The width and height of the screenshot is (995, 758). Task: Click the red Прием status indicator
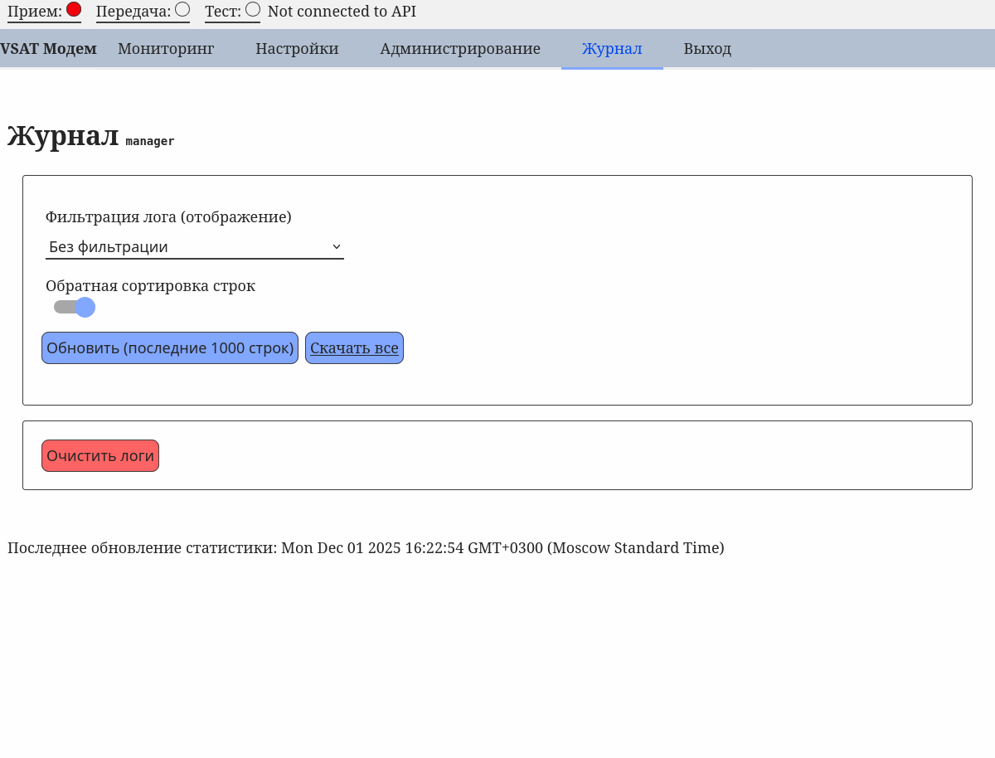(x=74, y=9)
